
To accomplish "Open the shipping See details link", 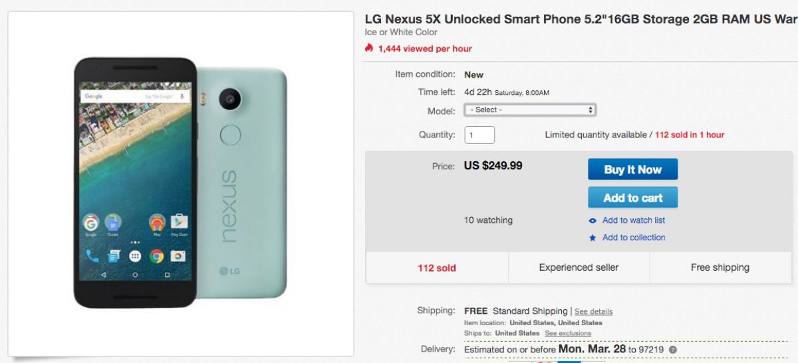I will point(594,311).
